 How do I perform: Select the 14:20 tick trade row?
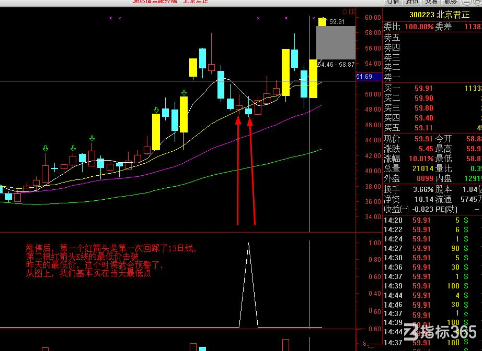pyautogui.click(x=432, y=220)
